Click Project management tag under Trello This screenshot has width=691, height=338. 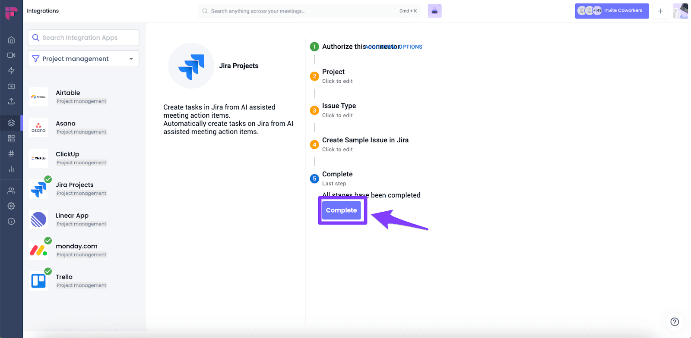point(81,285)
